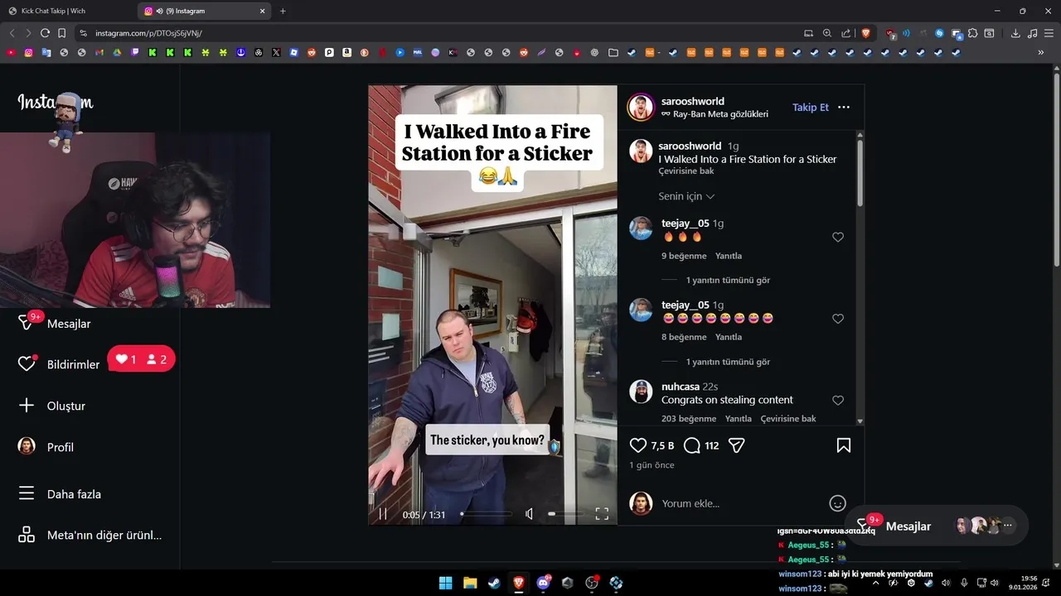1061x596 pixels.
Task: Open the browser share page icon
Action: pyautogui.click(x=845, y=33)
